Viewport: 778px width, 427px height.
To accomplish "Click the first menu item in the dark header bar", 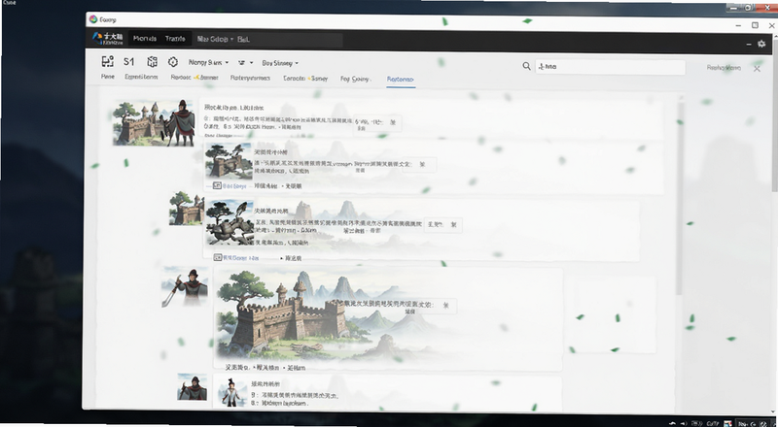I will tap(145, 38).
